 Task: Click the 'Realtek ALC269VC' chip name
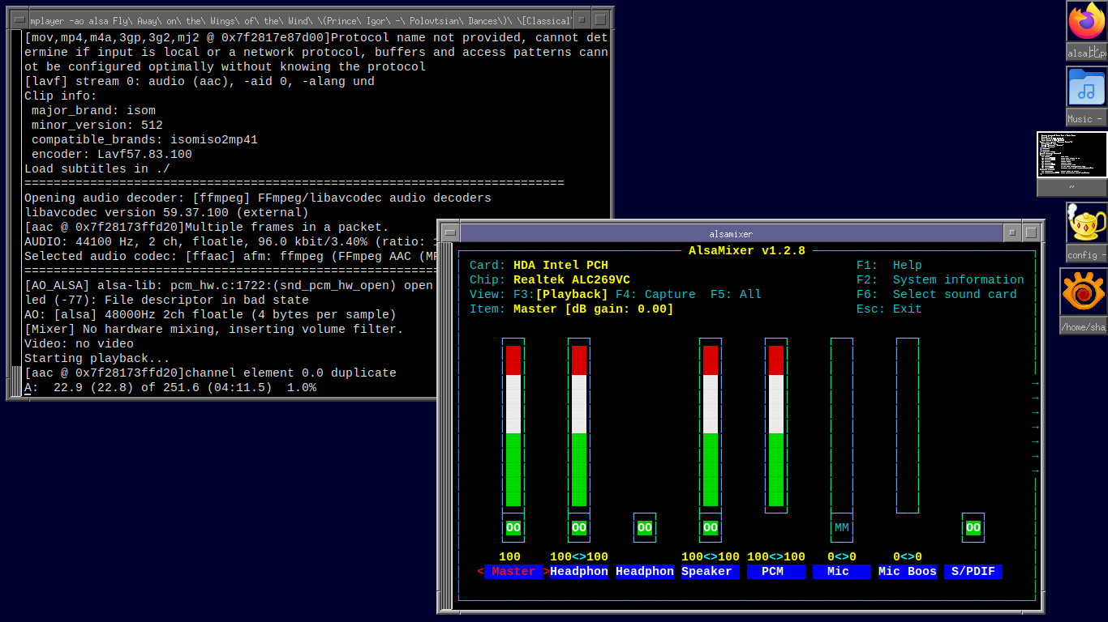click(572, 280)
